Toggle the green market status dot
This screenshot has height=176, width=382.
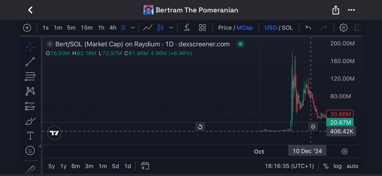click(x=240, y=44)
